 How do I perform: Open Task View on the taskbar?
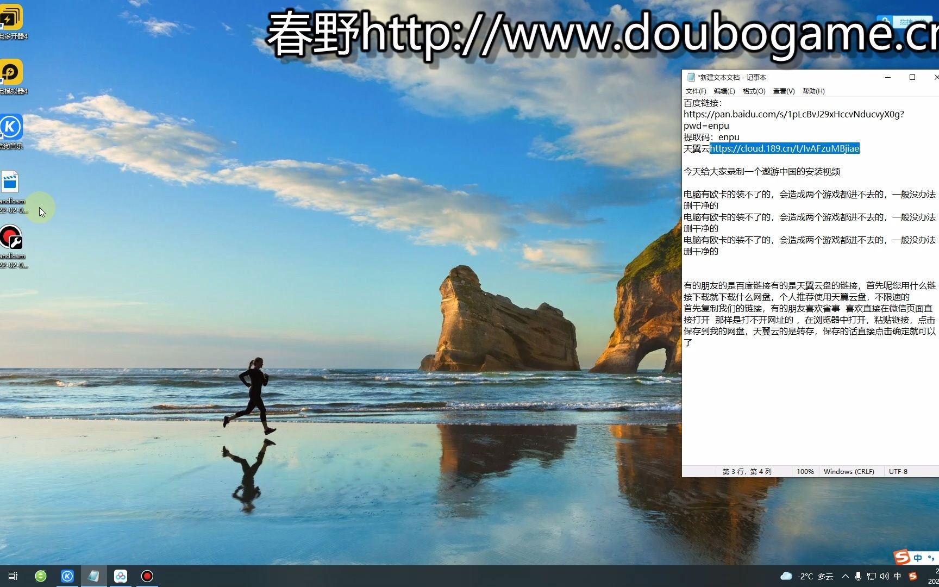[13, 576]
